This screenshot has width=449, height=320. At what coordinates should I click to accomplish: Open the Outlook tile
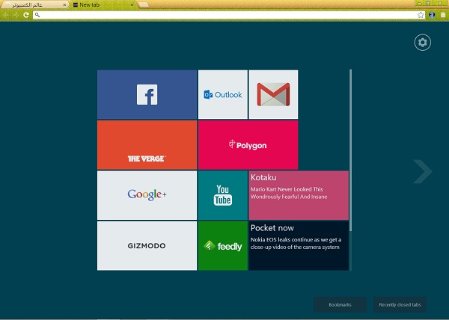223,94
